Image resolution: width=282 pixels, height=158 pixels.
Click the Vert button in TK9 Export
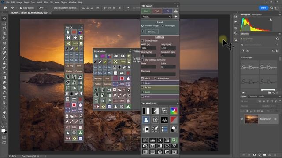(157, 11)
